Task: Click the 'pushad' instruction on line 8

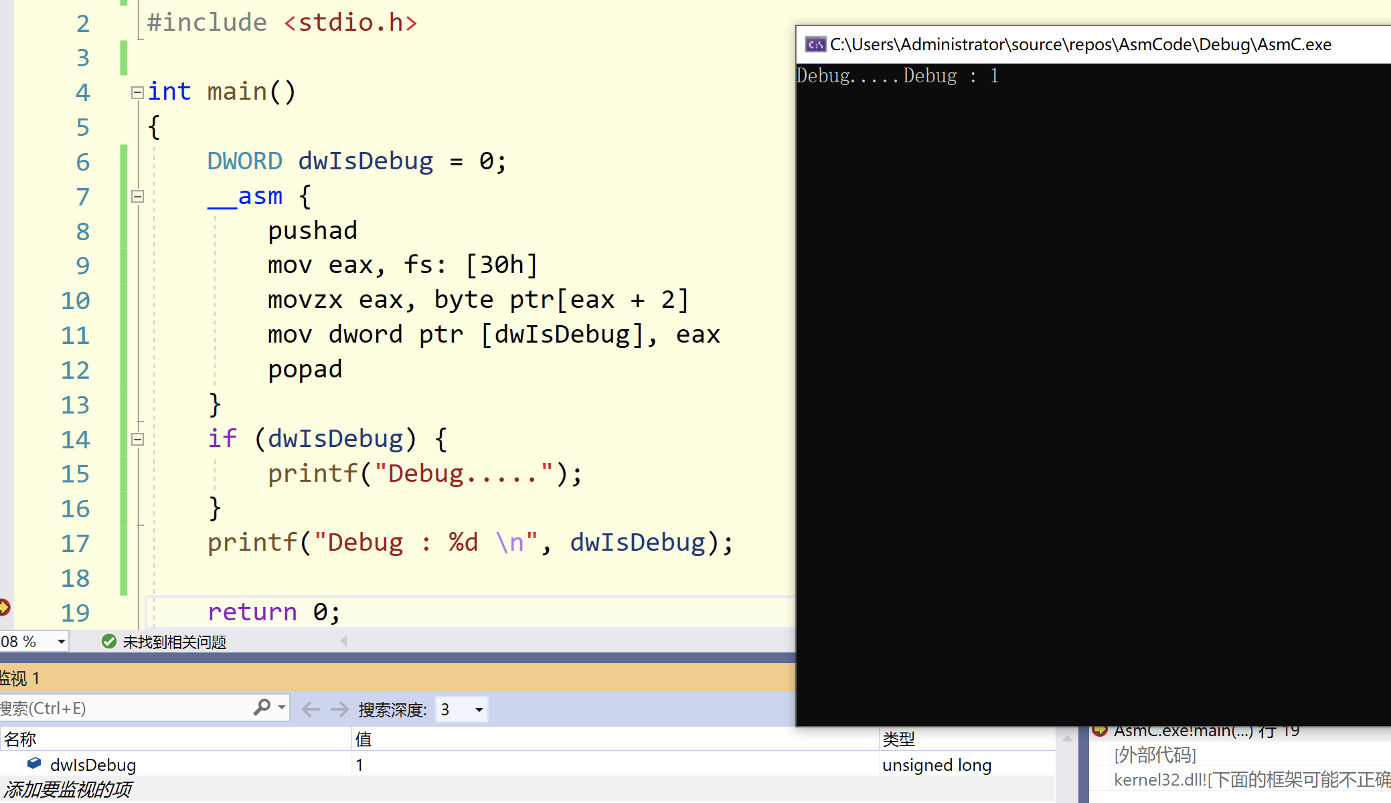Action: coord(313,231)
